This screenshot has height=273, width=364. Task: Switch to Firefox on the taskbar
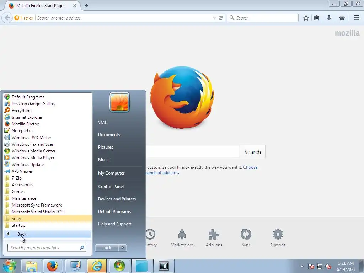[52, 266]
